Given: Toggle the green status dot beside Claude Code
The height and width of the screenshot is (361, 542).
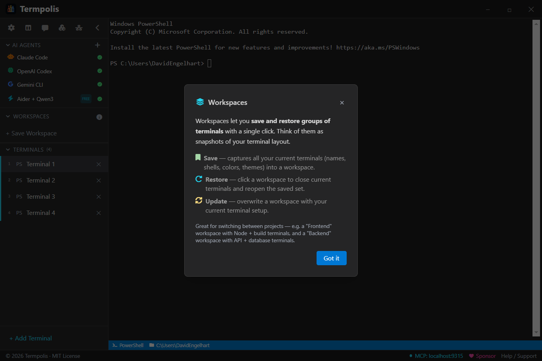Looking at the screenshot, I should [99, 57].
